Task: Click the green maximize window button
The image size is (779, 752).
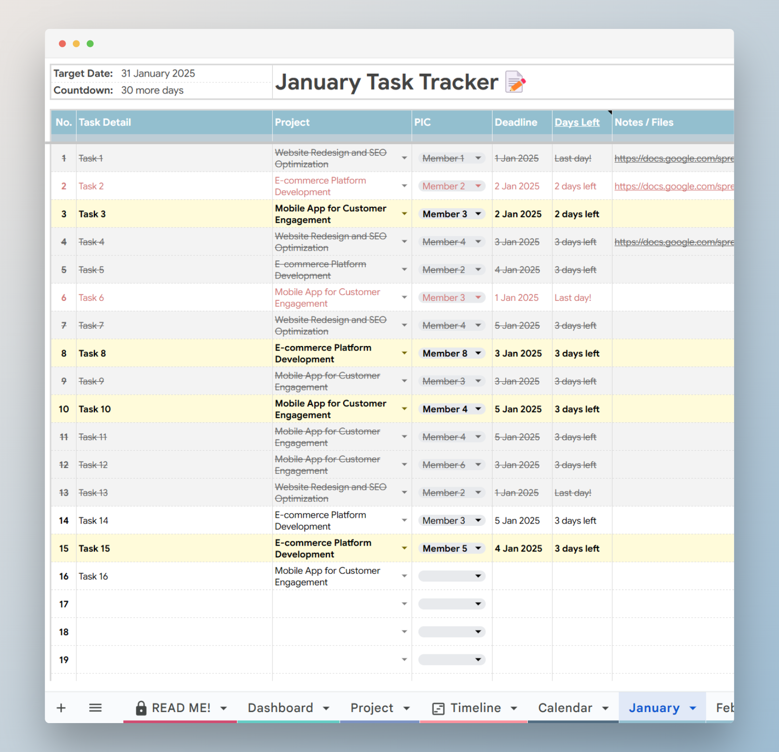Action: click(90, 44)
